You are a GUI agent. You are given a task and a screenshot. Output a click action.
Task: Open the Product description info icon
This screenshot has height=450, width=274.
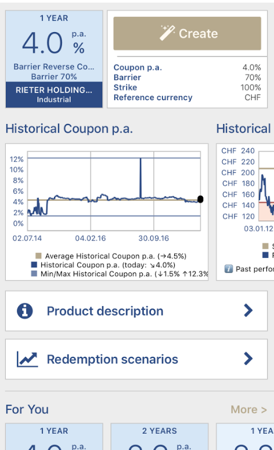click(25, 311)
